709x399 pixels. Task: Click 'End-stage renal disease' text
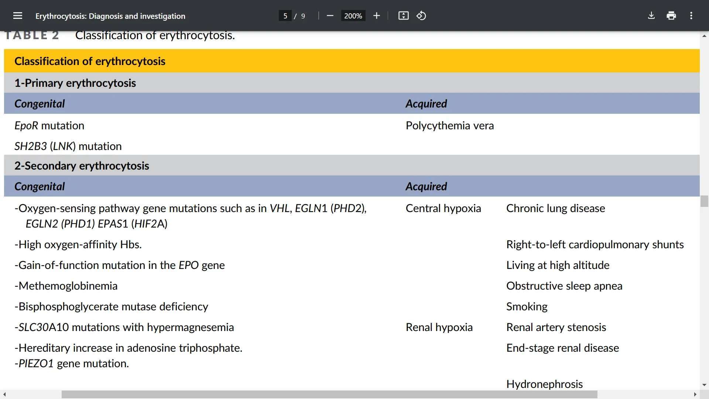point(562,348)
